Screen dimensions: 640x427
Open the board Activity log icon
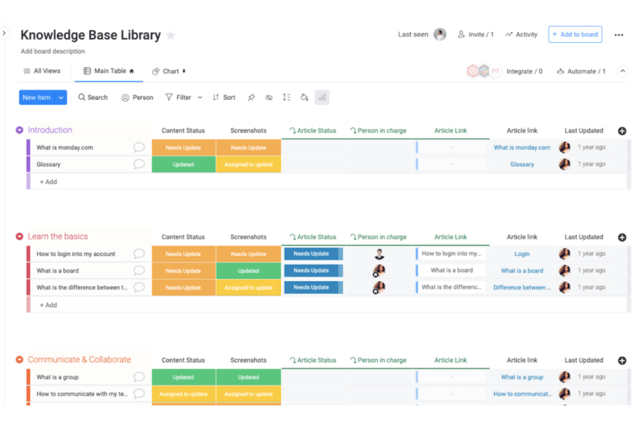509,34
